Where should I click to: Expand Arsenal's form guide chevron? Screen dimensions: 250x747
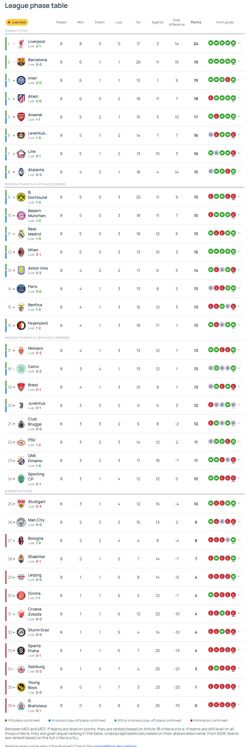click(239, 116)
